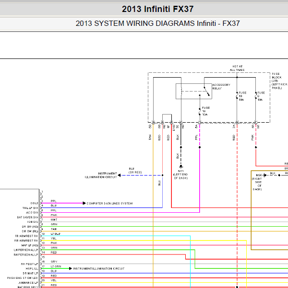Click the M95 ground symbol
The width and height of the screenshot is (288, 288).
coord(264,175)
